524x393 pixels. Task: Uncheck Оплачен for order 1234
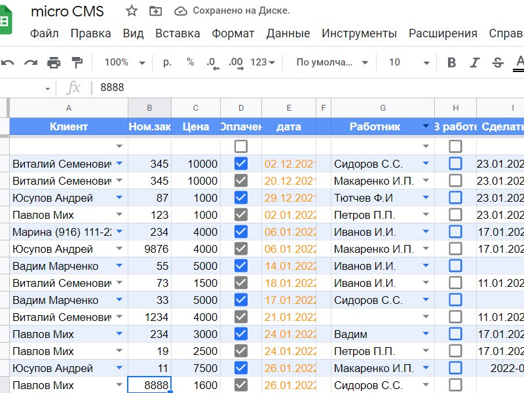point(241,317)
